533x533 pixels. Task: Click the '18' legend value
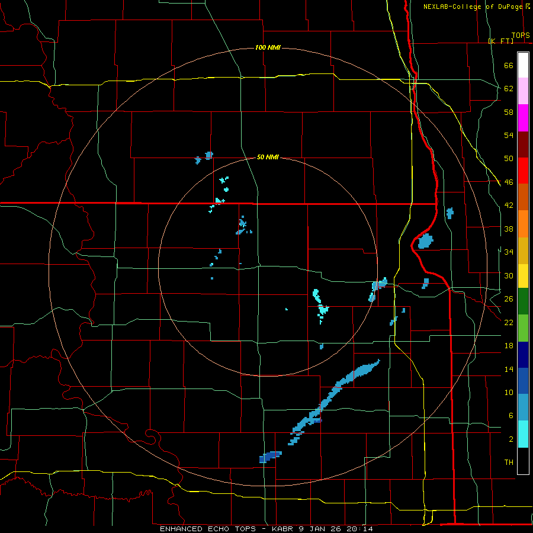509,346
